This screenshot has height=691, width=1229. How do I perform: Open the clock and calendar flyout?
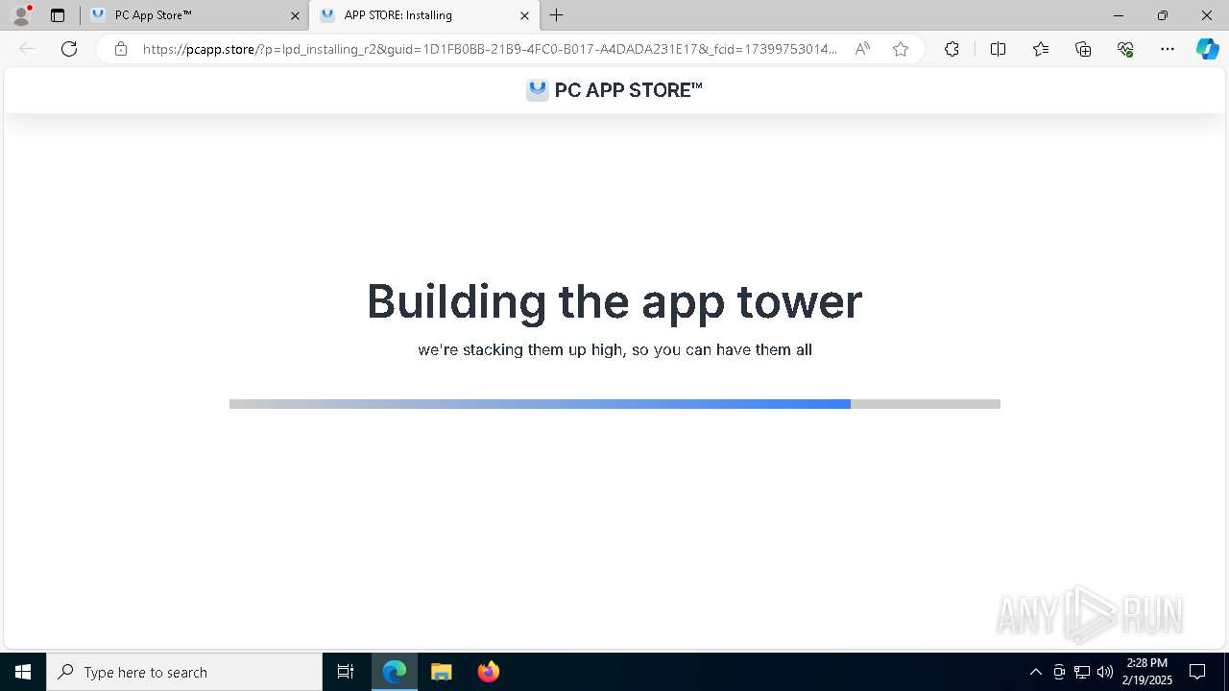click(1147, 672)
